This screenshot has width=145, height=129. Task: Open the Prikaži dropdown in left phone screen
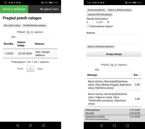pos(30,32)
